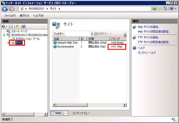Sort the list by ID column header
Viewport: 179px width, 123px height.
click(83, 39)
